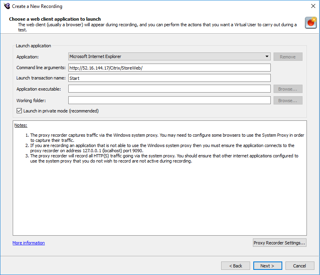Toggle Launch in private mode checkbox
The height and width of the screenshot is (275, 320).
click(x=19, y=111)
